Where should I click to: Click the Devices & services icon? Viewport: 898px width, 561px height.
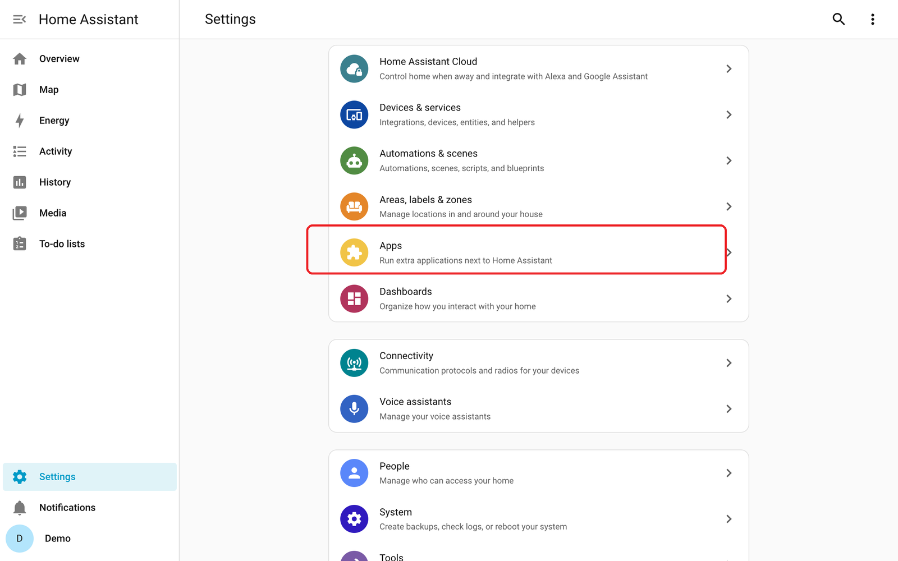(354, 114)
